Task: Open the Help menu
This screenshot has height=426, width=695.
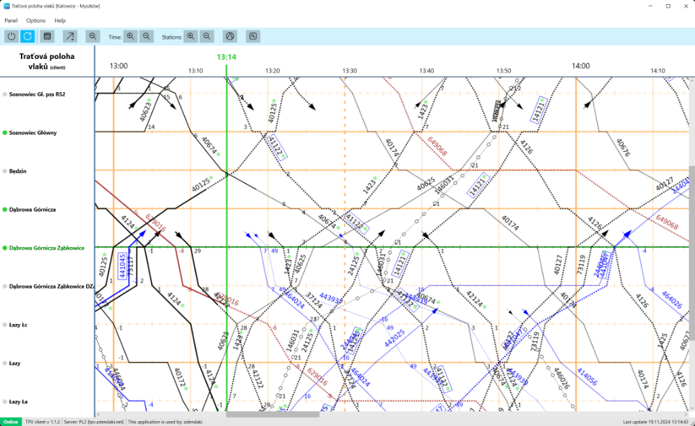Action: click(x=60, y=21)
